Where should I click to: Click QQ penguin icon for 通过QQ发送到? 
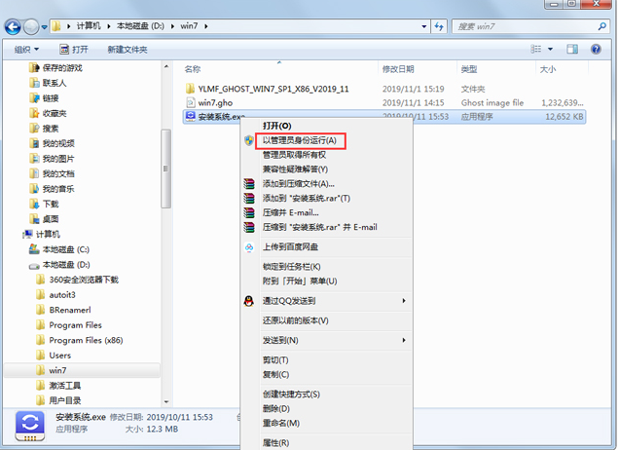coord(249,301)
